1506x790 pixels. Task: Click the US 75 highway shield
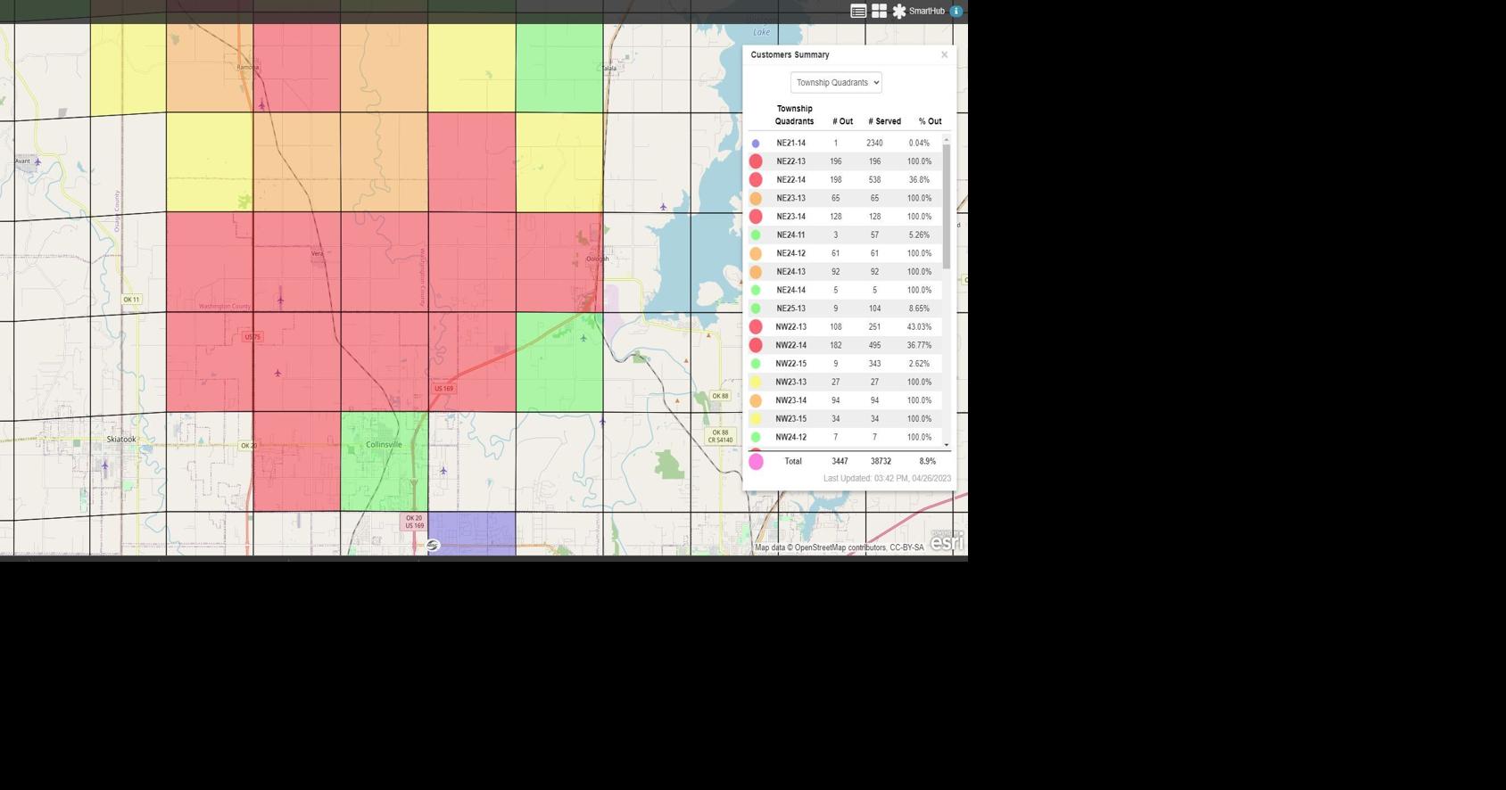[252, 337]
